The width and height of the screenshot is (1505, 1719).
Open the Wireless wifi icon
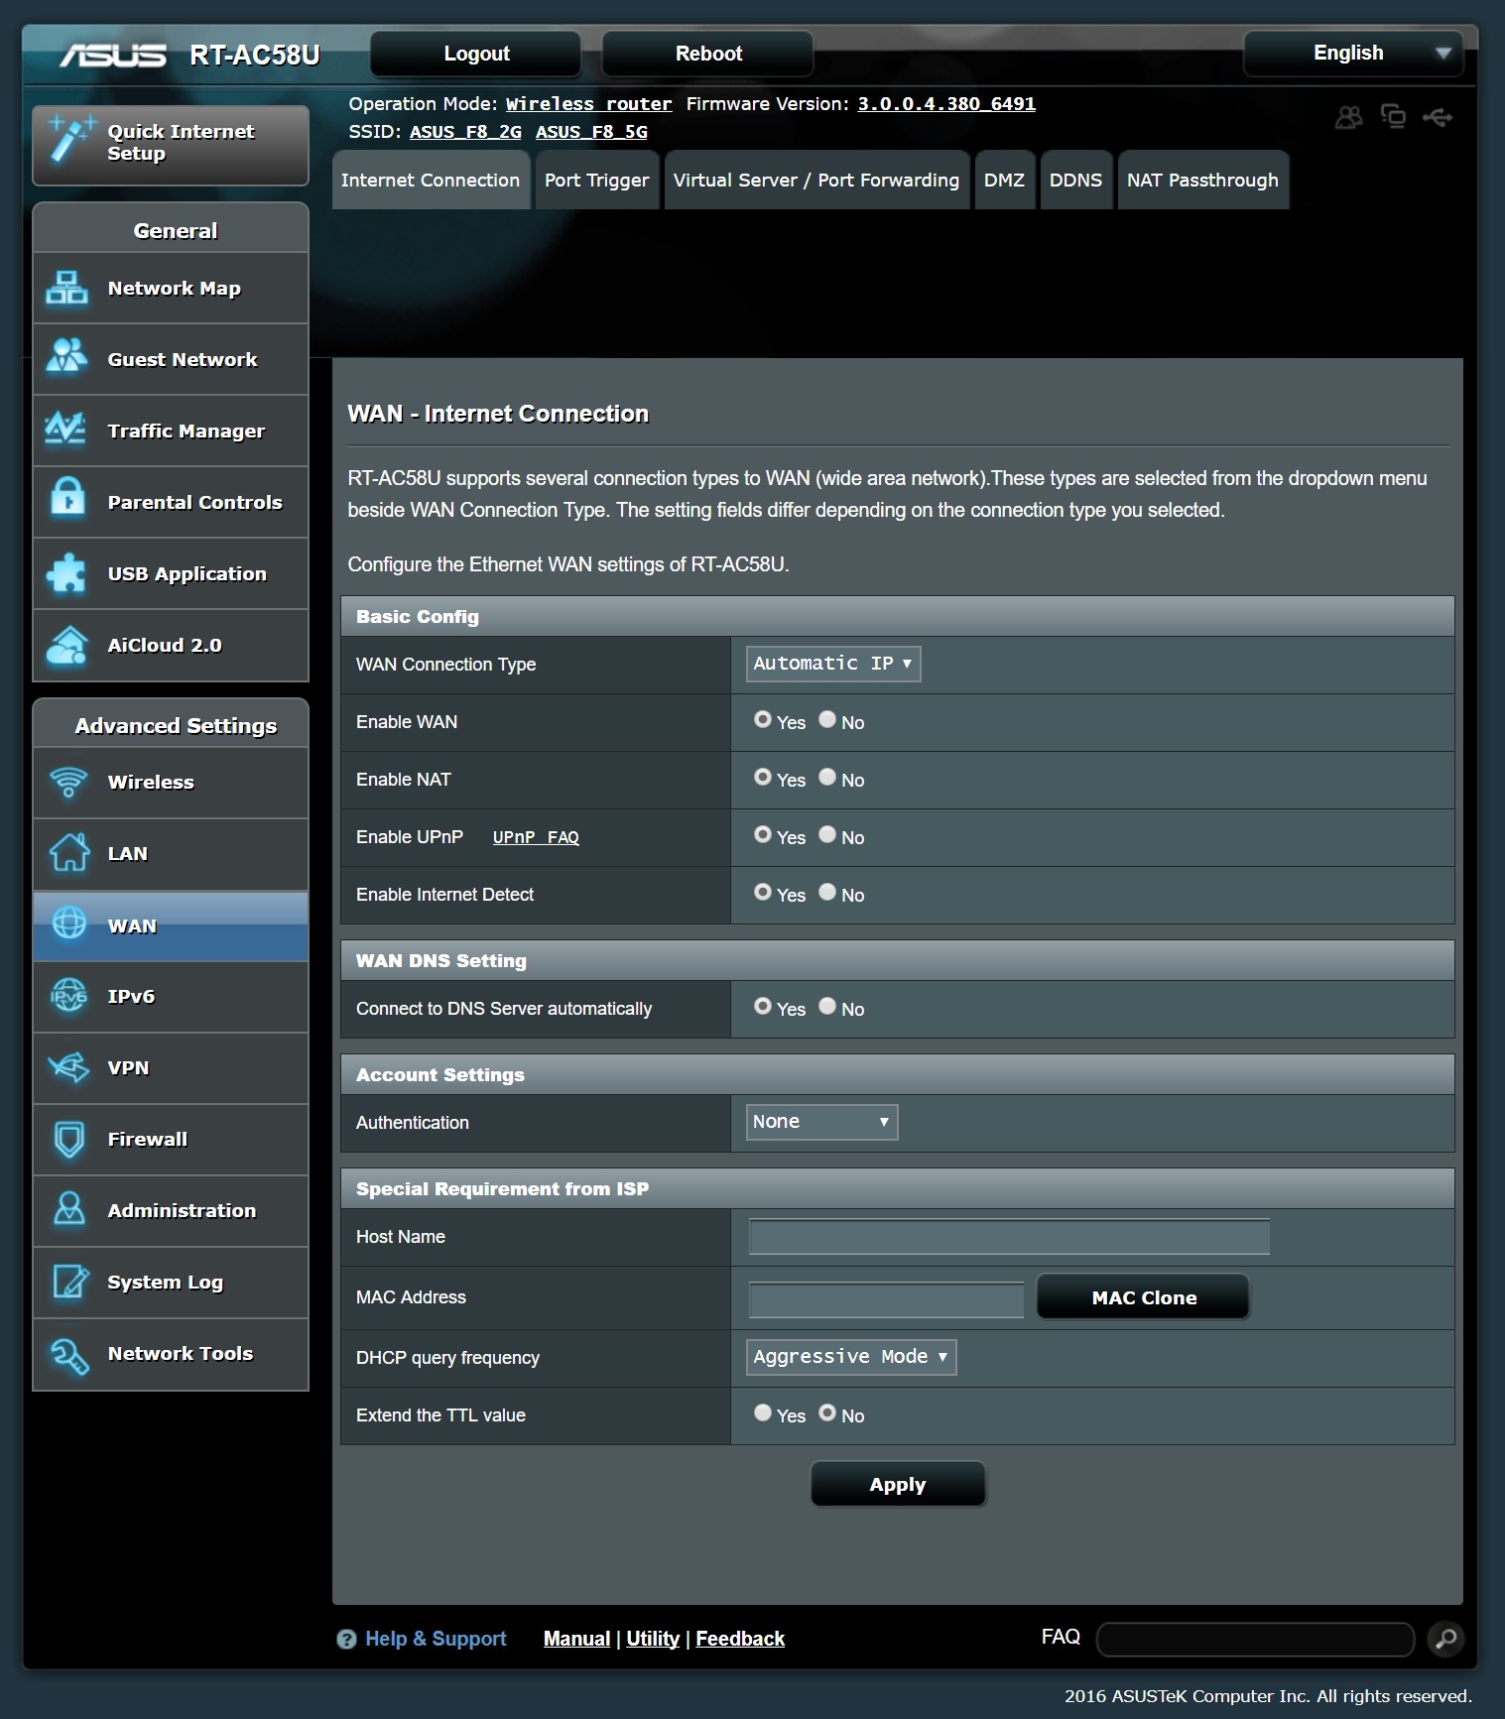[68, 783]
